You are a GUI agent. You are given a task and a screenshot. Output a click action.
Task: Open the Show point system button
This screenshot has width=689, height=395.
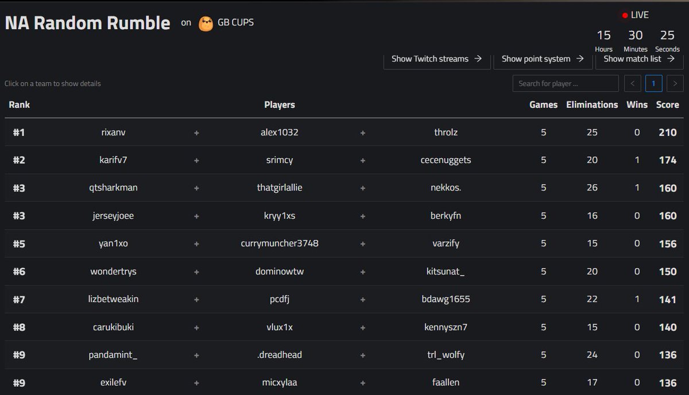(543, 59)
